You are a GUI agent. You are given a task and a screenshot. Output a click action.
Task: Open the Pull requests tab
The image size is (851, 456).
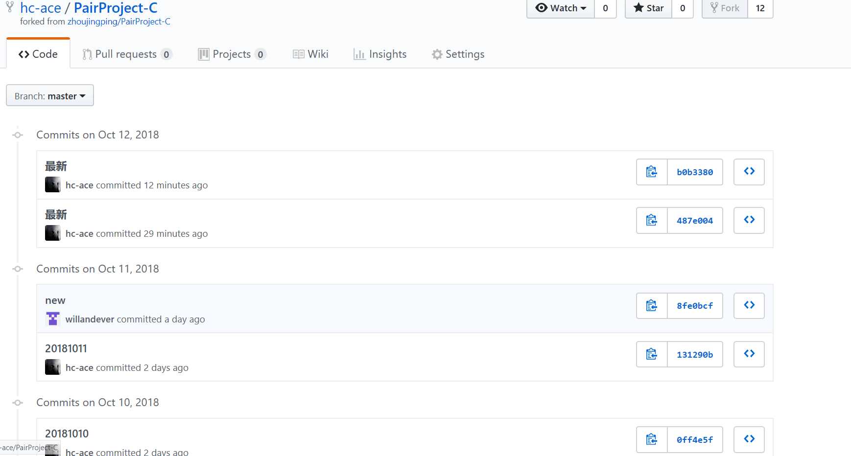coord(127,54)
